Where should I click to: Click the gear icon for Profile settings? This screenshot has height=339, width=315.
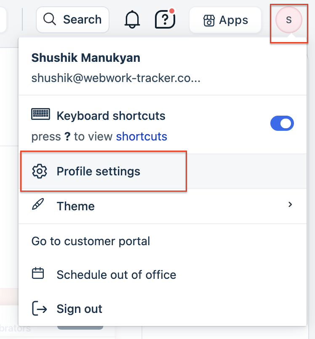(40, 171)
